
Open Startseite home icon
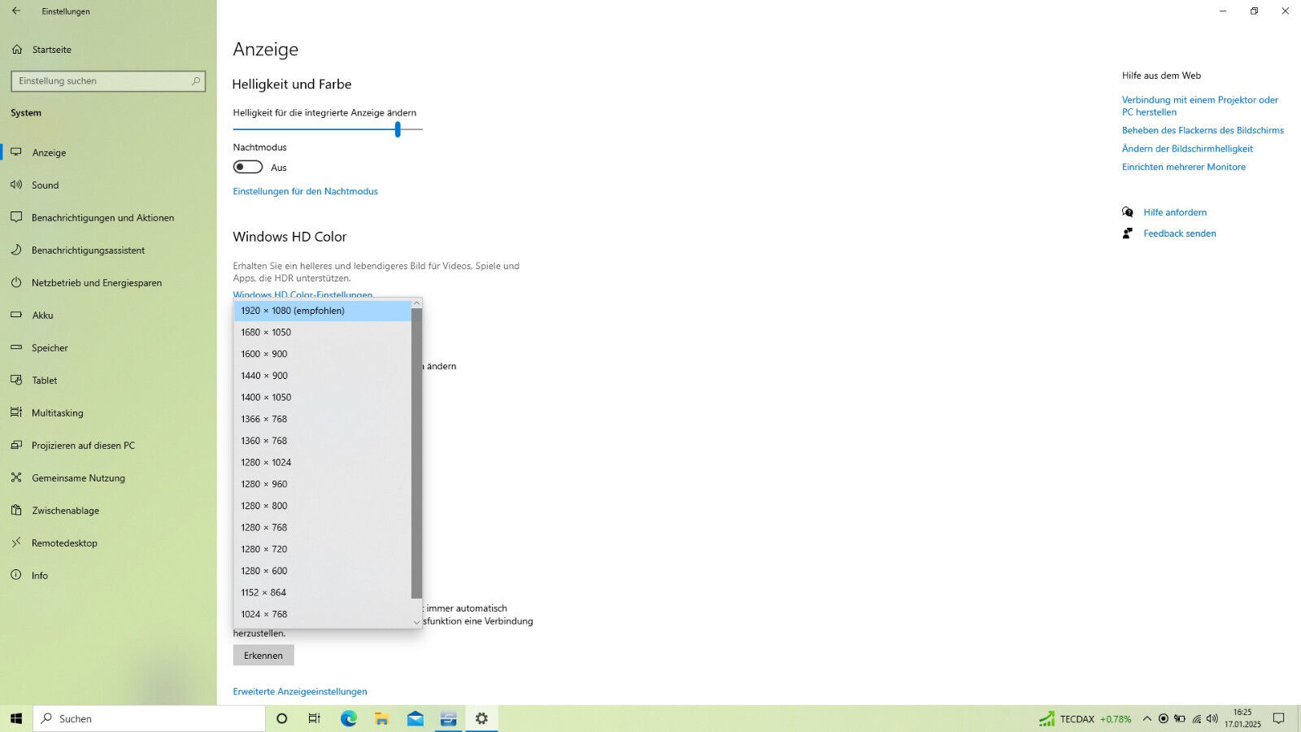point(17,50)
